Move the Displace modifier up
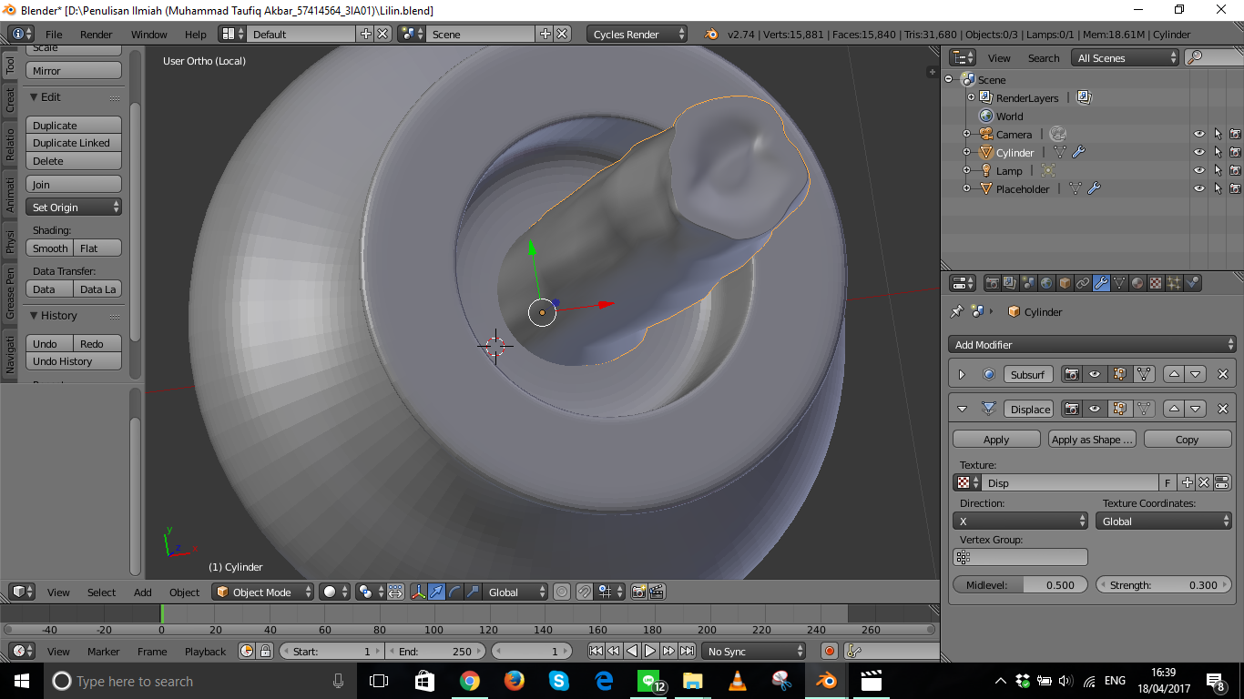This screenshot has height=699, width=1244. tap(1175, 409)
